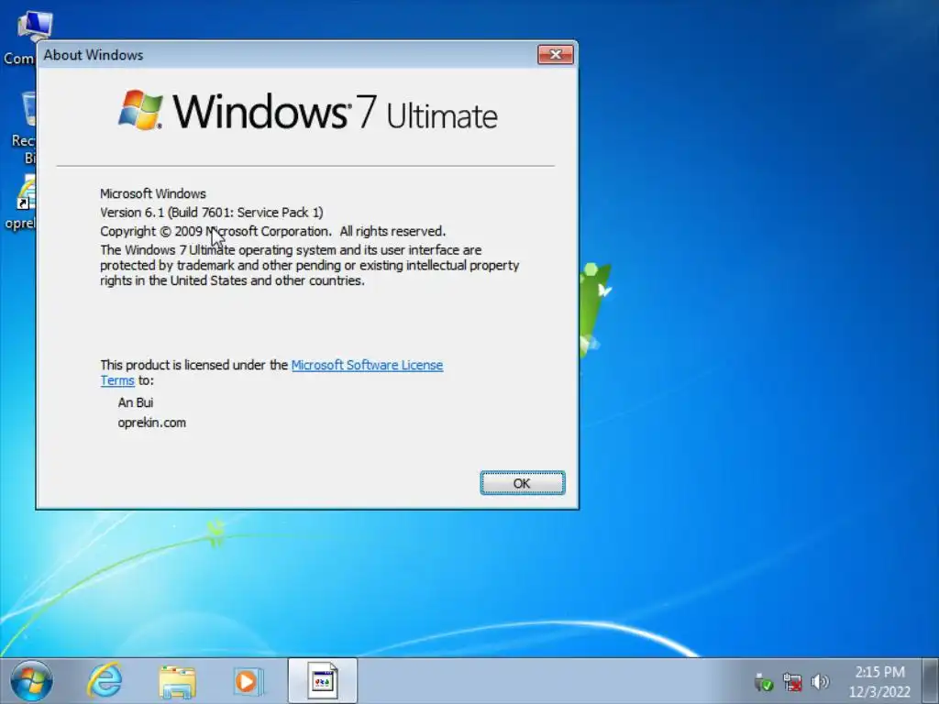Screen dimensions: 939x704
Task: Click the volume speaker tray icon
Action: pyautogui.click(x=820, y=681)
